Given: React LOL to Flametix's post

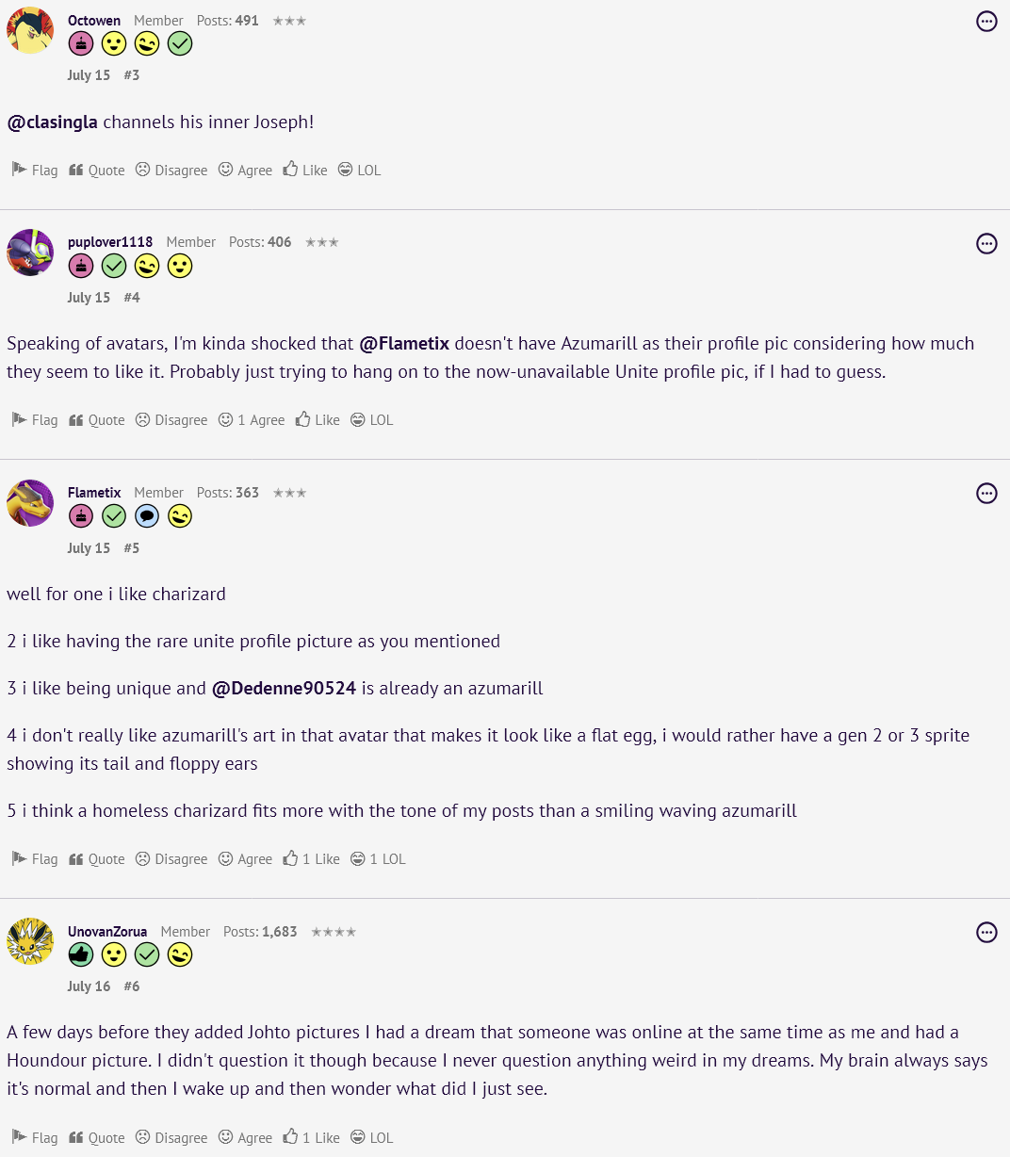Looking at the screenshot, I should coord(378,859).
